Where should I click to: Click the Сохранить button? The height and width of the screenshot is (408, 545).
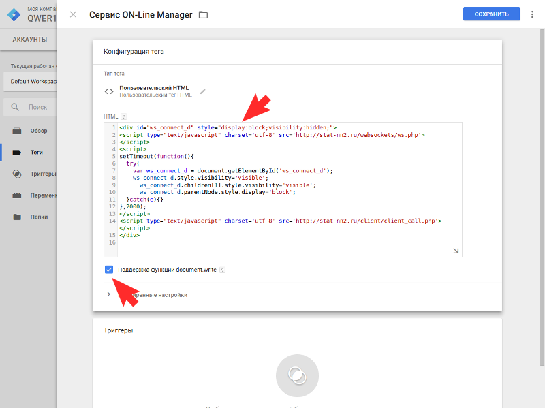click(491, 14)
